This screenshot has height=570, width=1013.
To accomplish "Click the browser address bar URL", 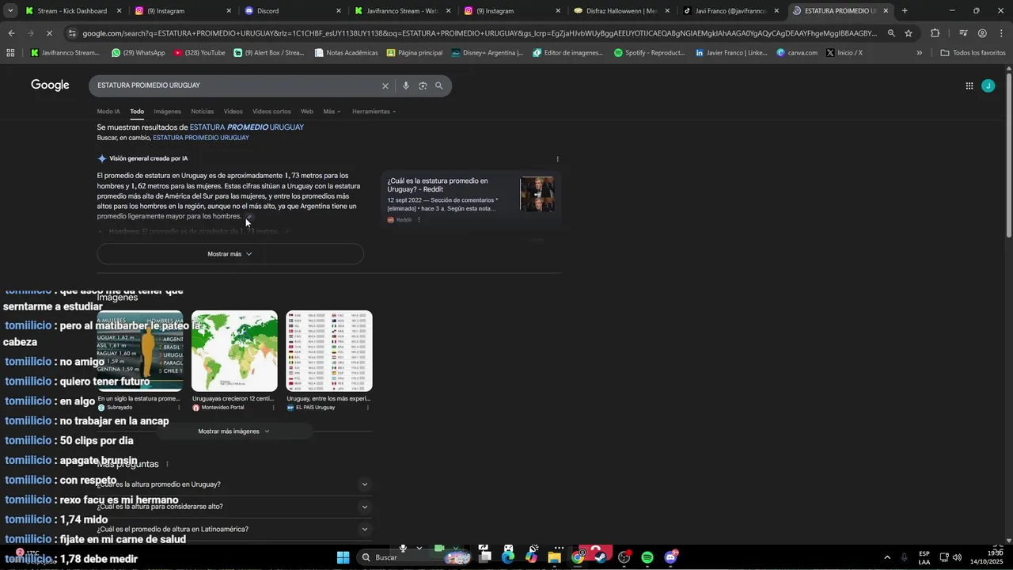I will click(x=479, y=33).
